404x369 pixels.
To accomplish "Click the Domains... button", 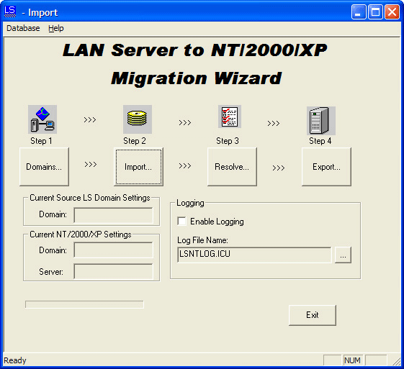I will pos(44,167).
